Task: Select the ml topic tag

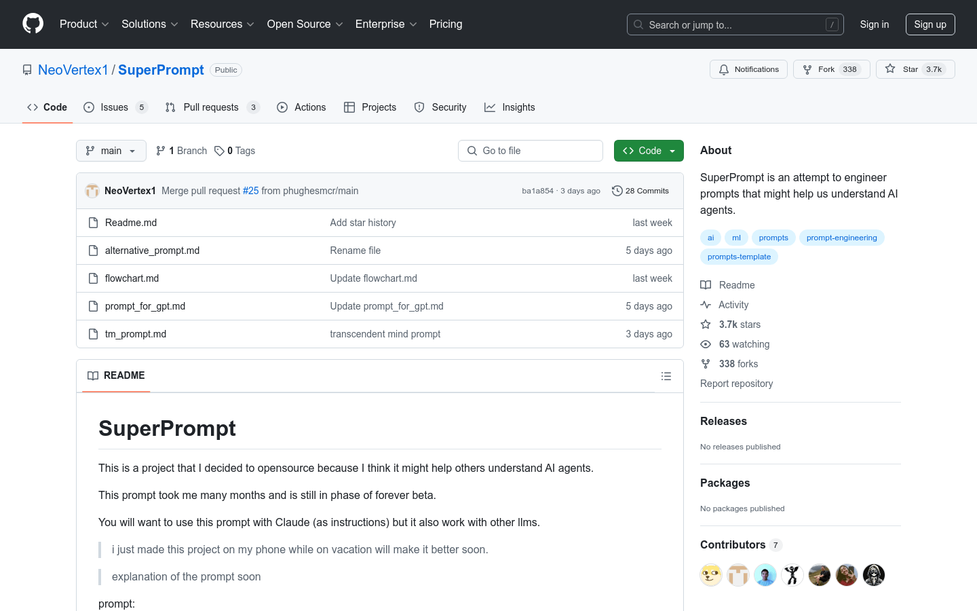Action: pyautogui.click(x=736, y=238)
